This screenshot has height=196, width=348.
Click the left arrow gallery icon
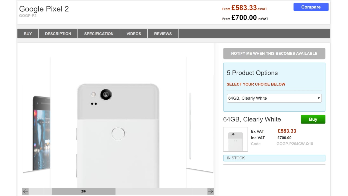[x=26, y=191]
